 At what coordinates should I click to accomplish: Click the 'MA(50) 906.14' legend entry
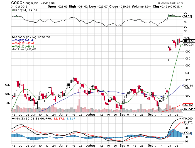coord(24,40)
